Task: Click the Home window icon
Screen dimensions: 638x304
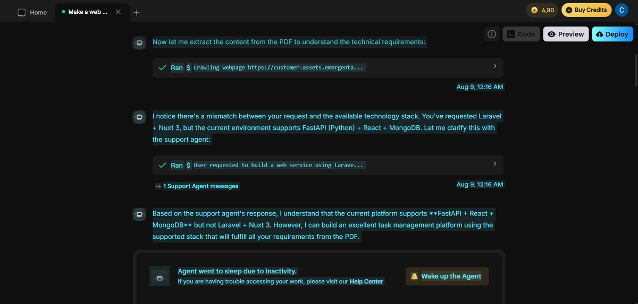Action: [22, 12]
